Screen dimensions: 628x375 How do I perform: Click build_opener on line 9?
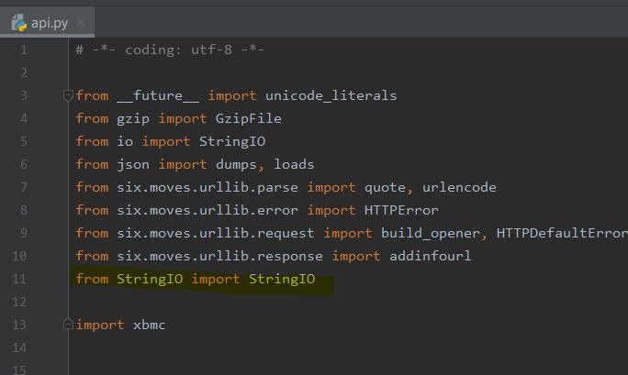(x=431, y=233)
